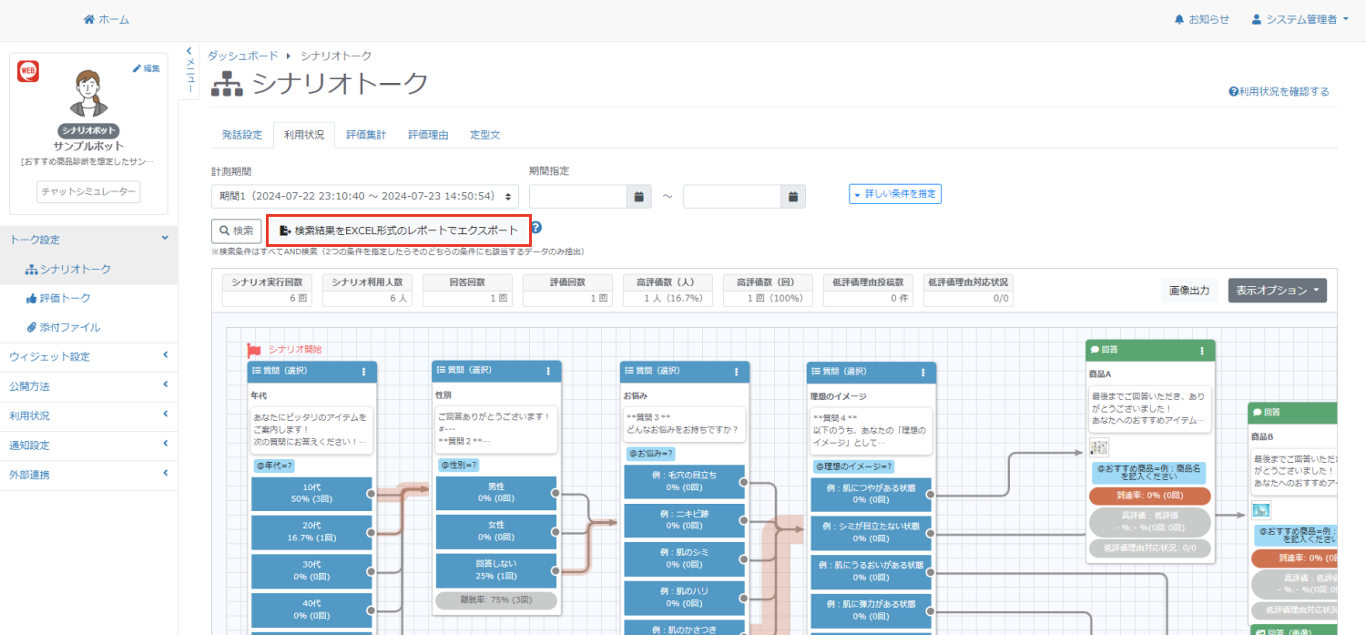Select the 10代 50% option block
1366x635 pixels.
311,494
